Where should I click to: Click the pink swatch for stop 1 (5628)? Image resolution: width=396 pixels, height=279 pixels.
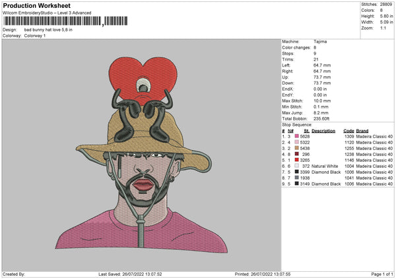pos(297,136)
